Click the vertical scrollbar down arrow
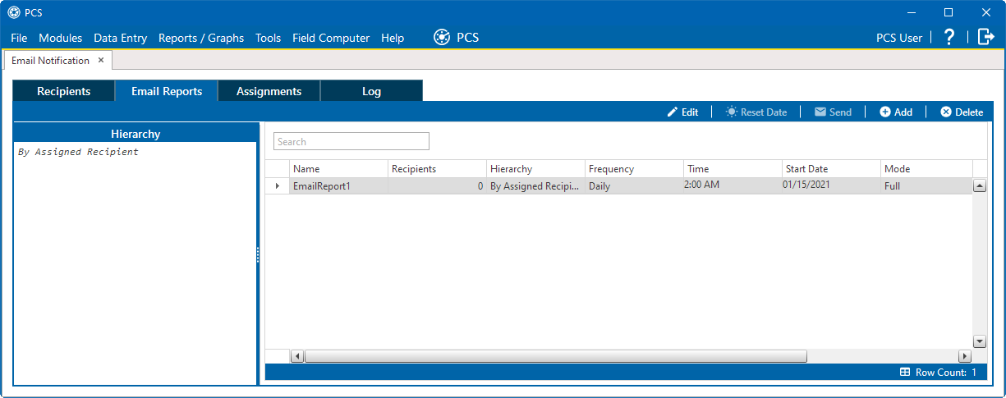 click(x=979, y=341)
